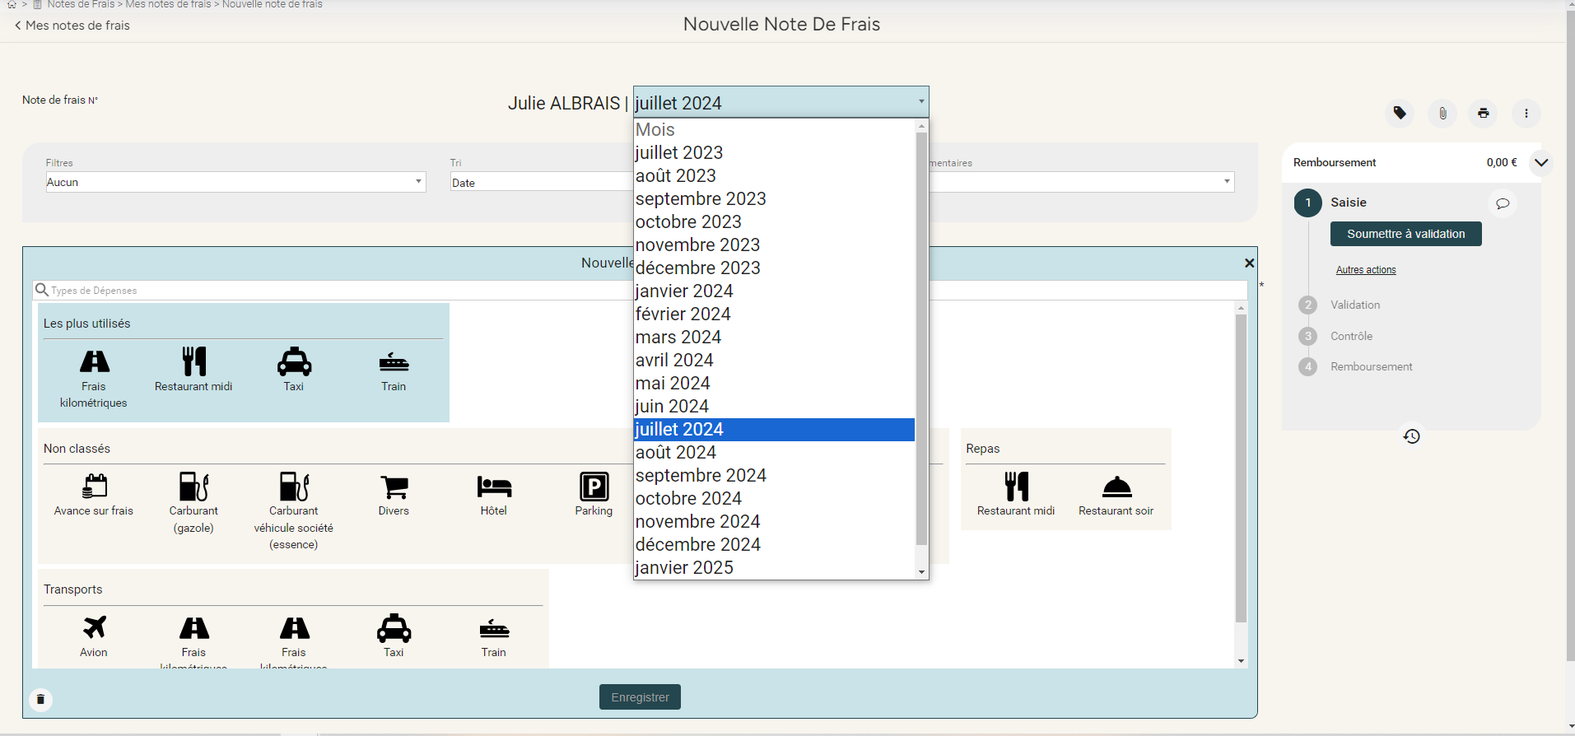Open the Filtres dropdown showing Aucun
Screen dimensions: 1575x736
pyautogui.click(x=235, y=182)
